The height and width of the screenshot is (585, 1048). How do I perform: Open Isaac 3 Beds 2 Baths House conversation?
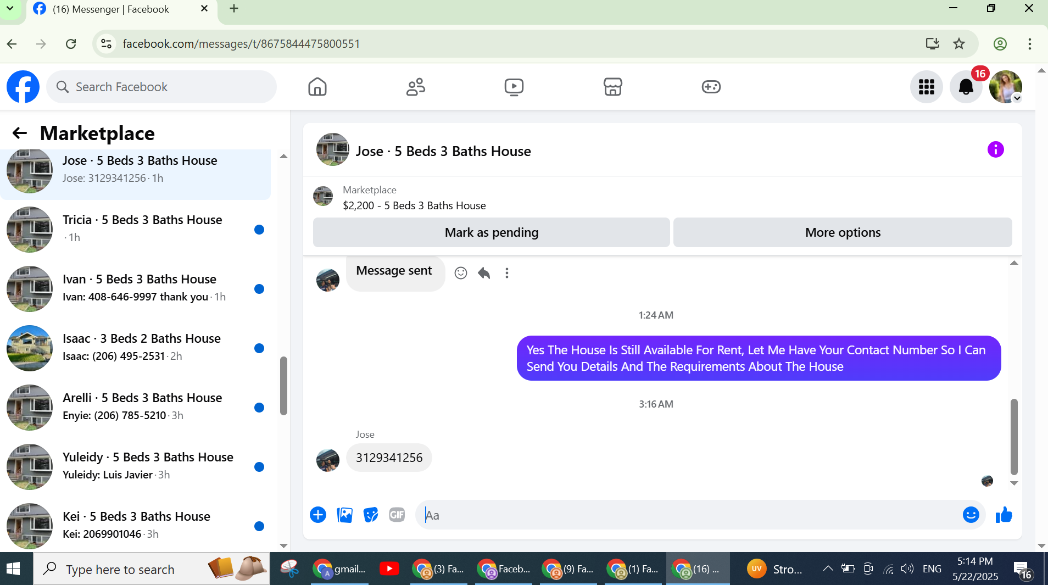(x=135, y=348)
